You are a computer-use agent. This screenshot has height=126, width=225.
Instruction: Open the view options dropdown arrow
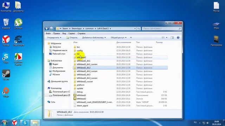point(167,37)
